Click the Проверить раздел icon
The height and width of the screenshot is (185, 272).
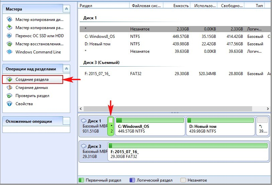9,96
